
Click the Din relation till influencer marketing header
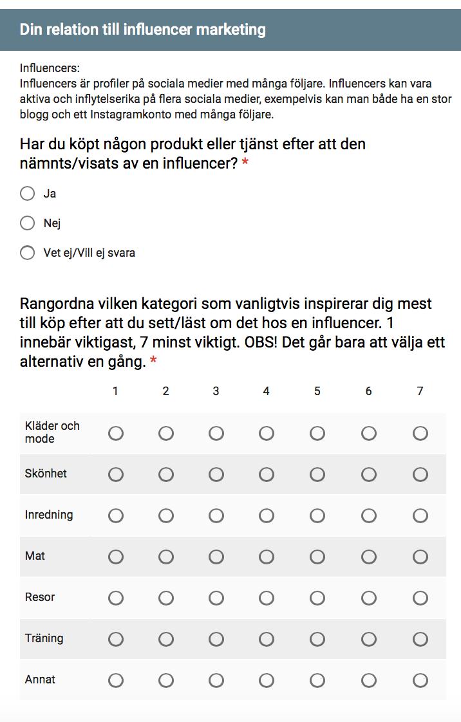coord(143,30)
